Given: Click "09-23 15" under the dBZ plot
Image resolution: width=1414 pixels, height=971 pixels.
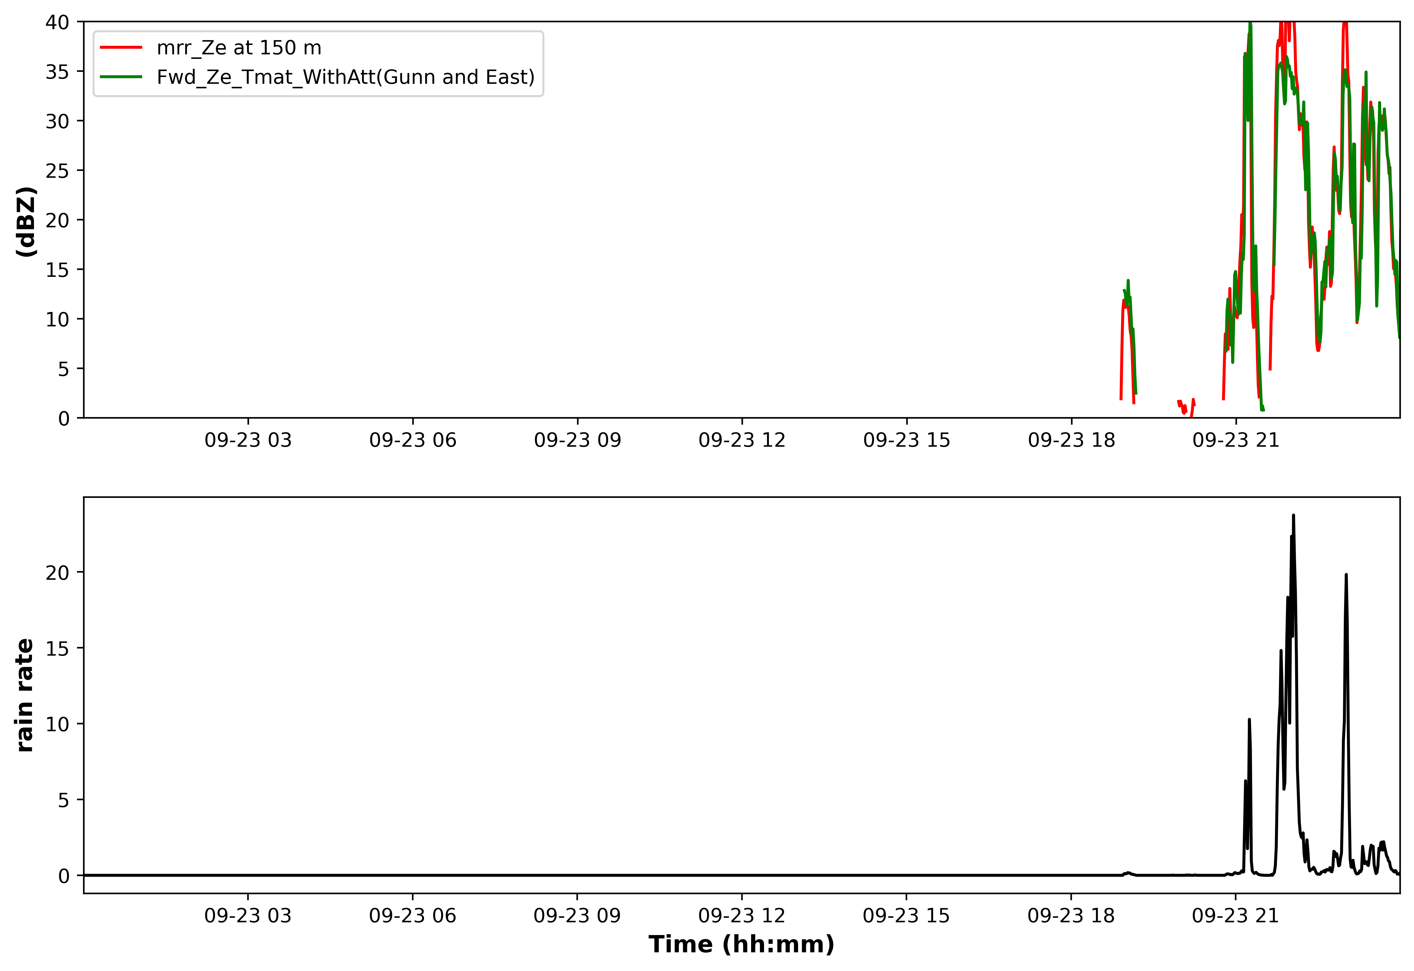Looking at the screenshot, I should pyautogui.click(x=906, y=440).
